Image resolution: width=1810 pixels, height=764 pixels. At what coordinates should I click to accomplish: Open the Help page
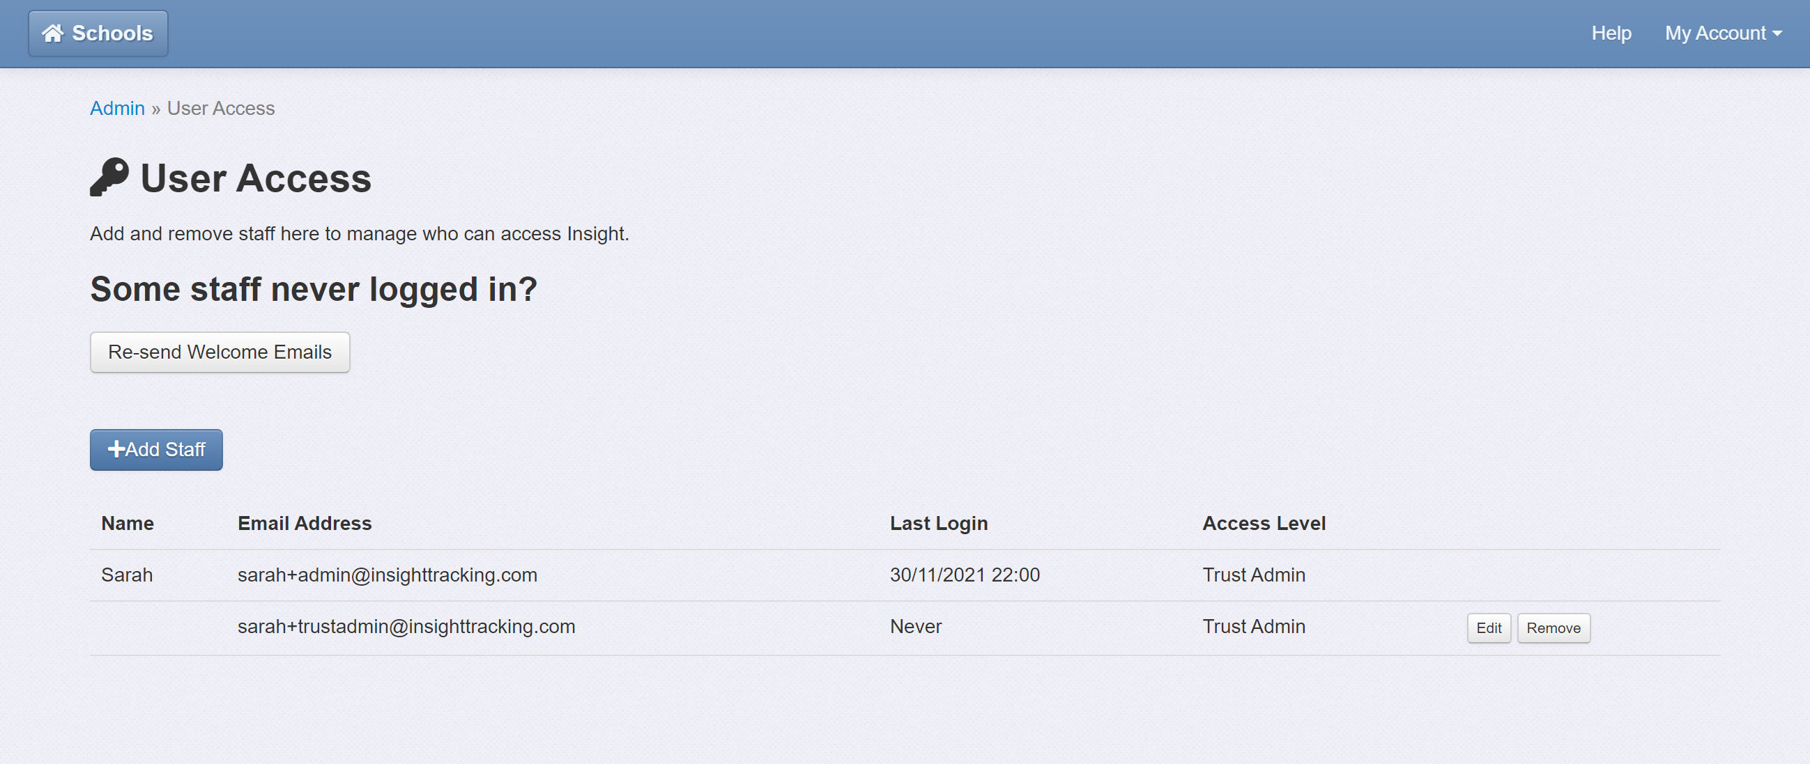[1611, 33]
